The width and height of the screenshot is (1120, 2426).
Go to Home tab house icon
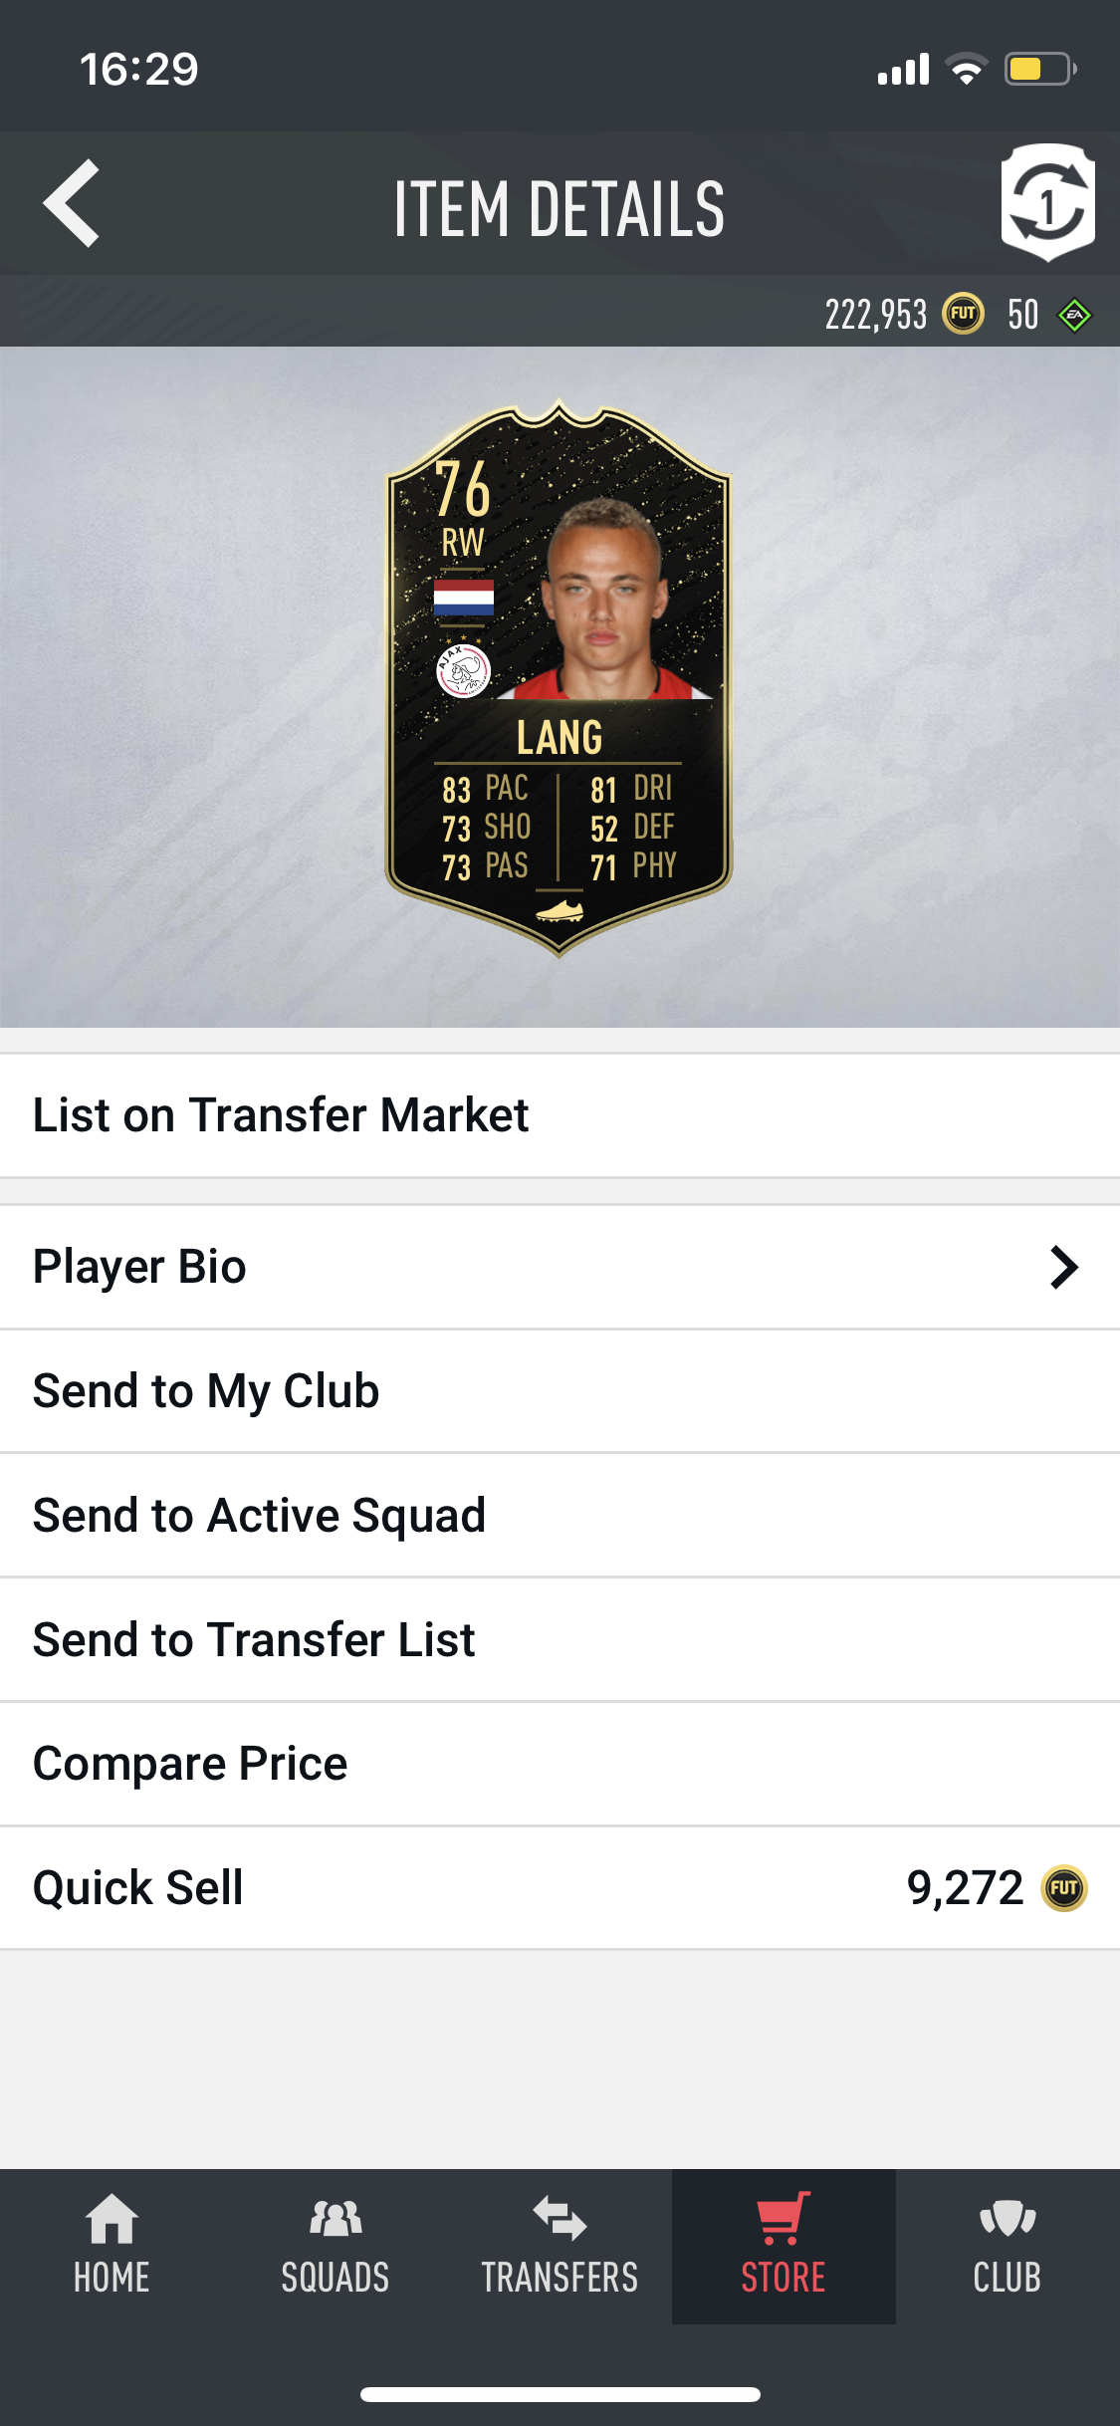click(x=112, y=2219)
